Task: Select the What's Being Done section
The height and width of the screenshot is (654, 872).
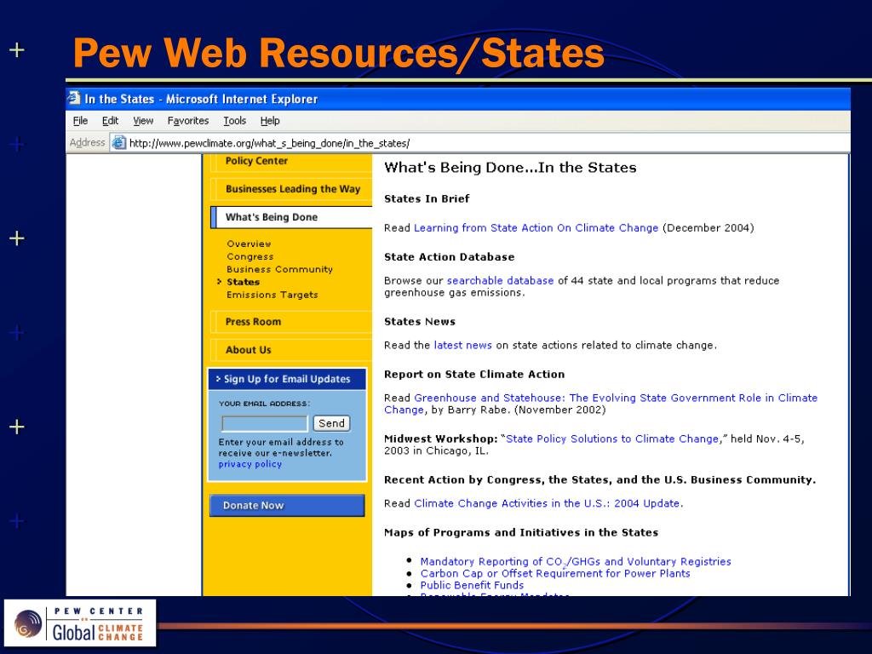Action: pos(291,217)
